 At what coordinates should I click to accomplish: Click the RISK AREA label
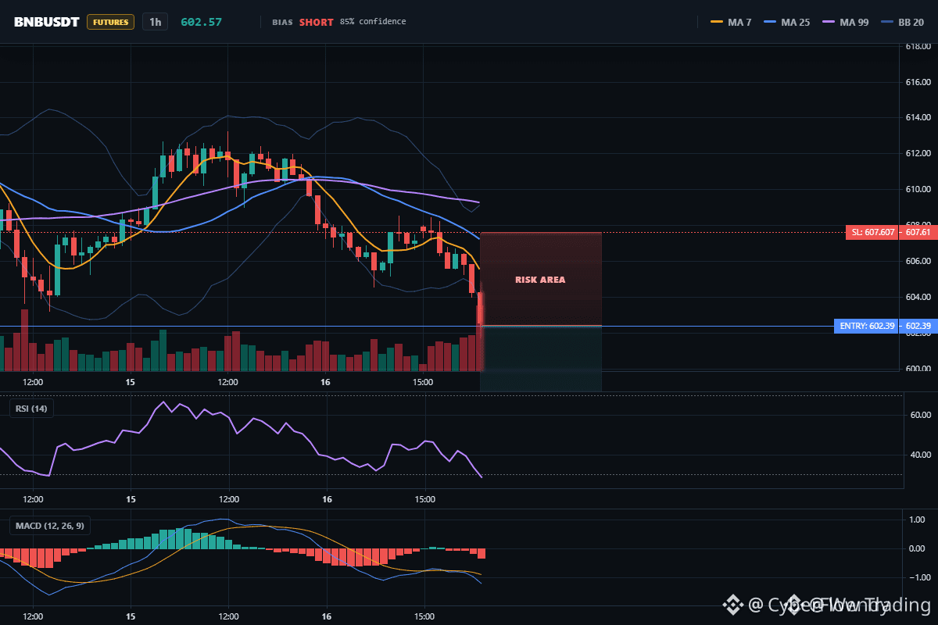[x=540, y=280]
